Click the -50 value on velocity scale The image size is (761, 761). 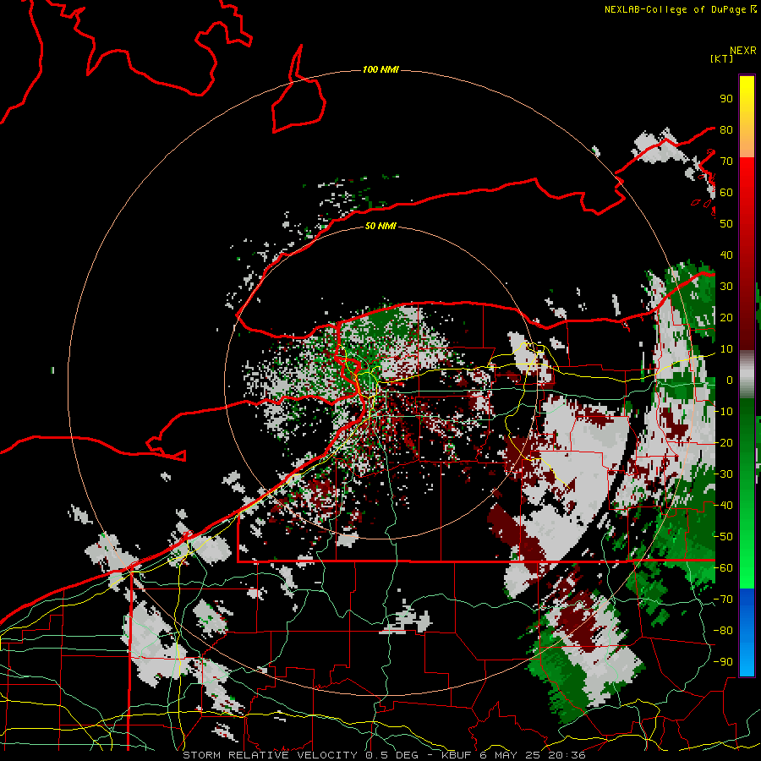(x=723, y=537)
